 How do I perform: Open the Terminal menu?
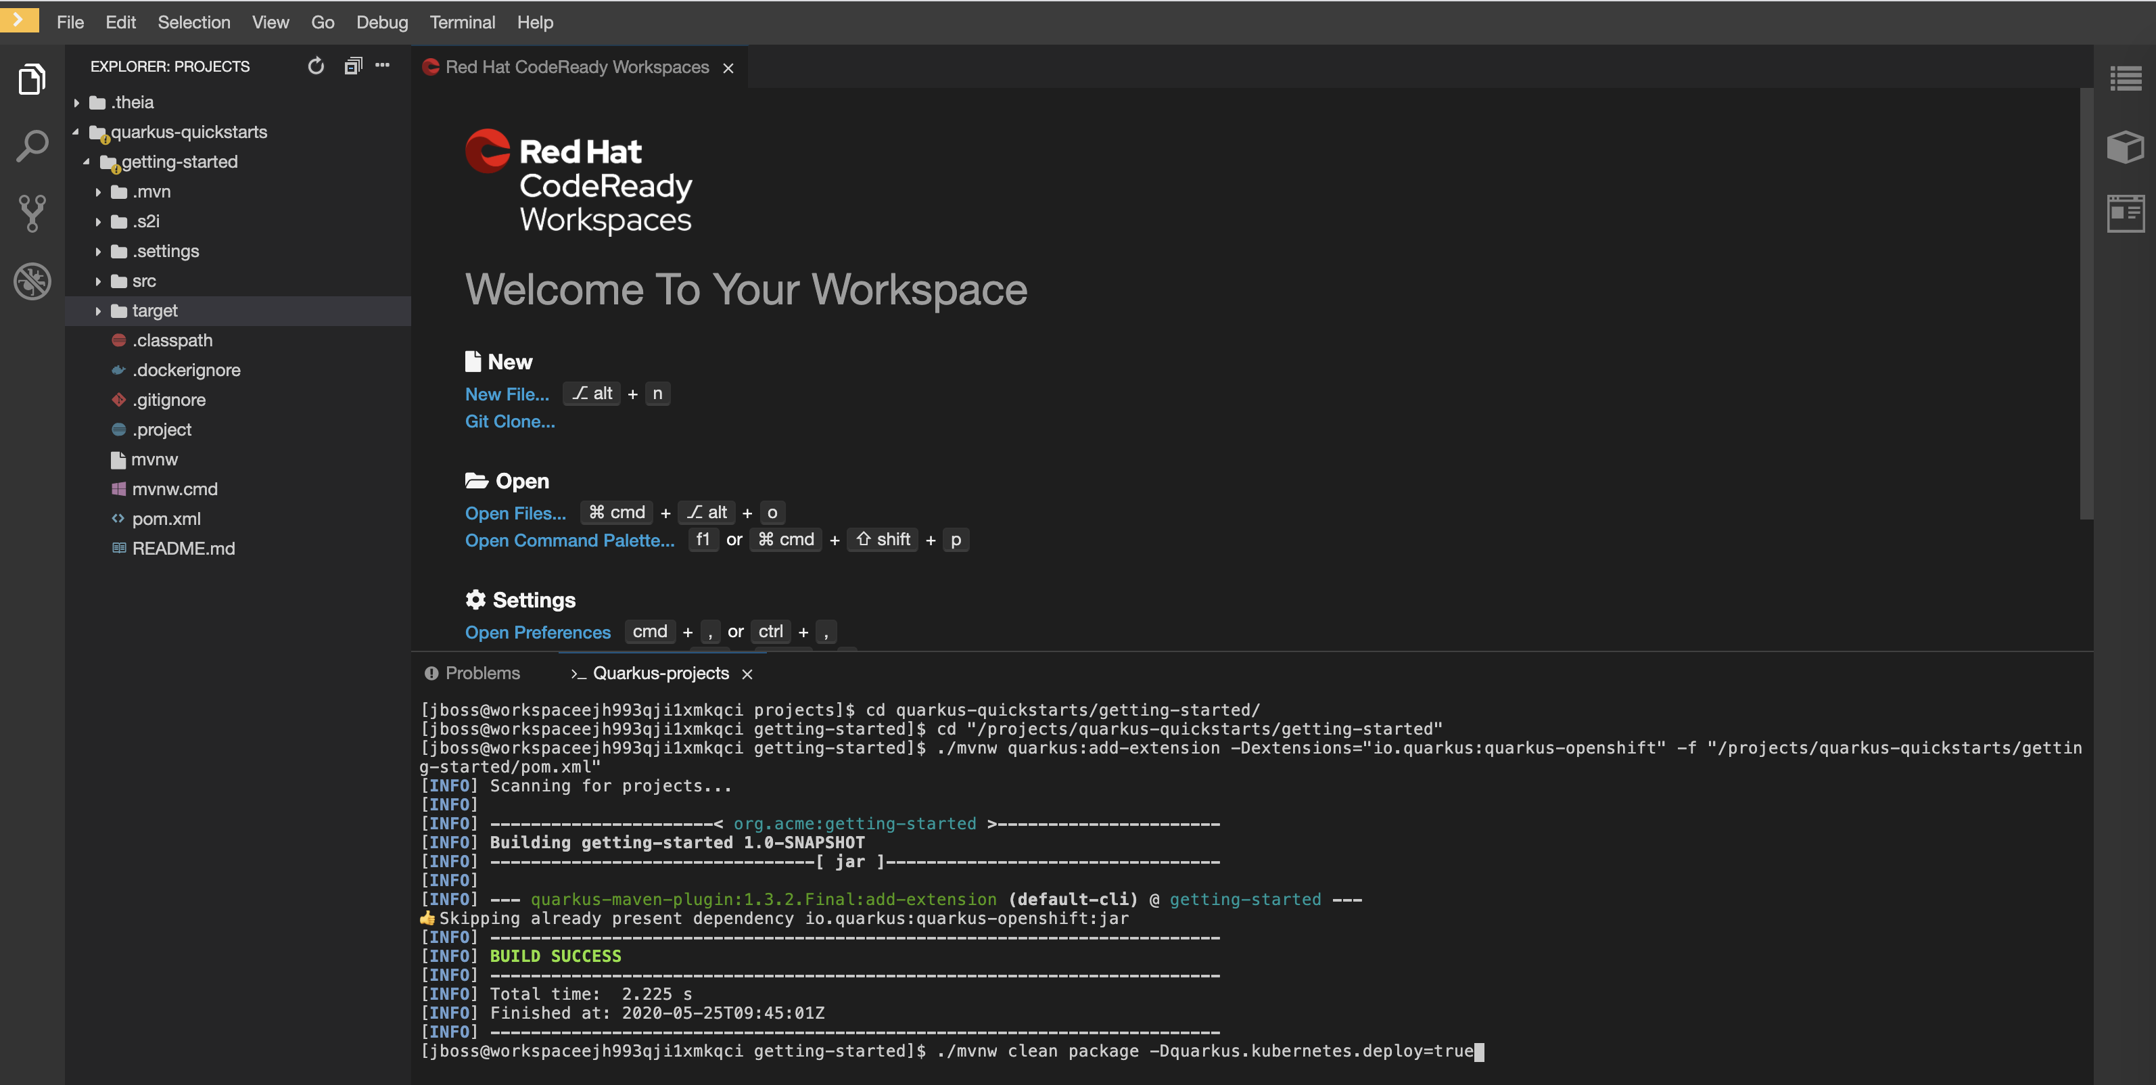(x=463, y=22)
